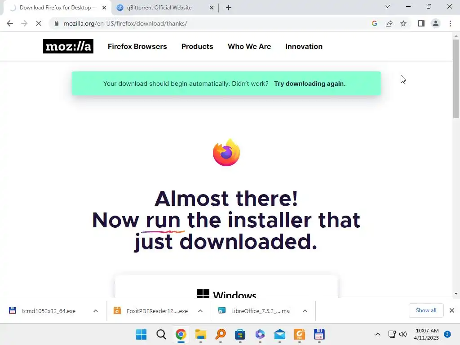Open Microsoft Store from the taskbar

[x=240, y=334]
